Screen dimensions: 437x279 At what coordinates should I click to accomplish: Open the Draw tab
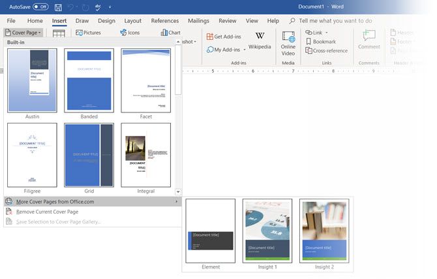pyautogui.click(x=82, y=21)
